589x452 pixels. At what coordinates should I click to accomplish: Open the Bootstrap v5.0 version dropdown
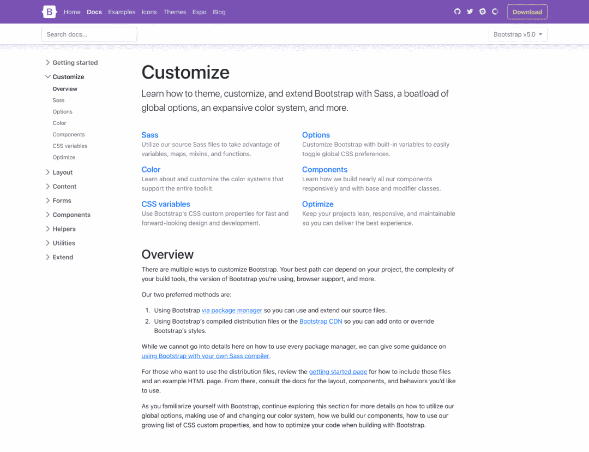518,34
